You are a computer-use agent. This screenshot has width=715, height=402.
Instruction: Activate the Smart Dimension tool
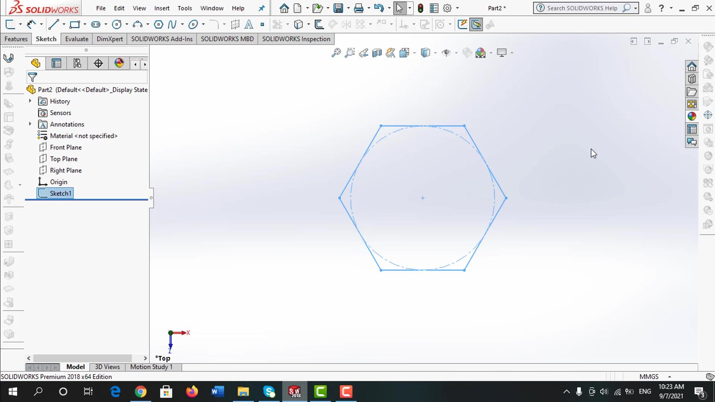pyautogui.click(x=31, y=25)
